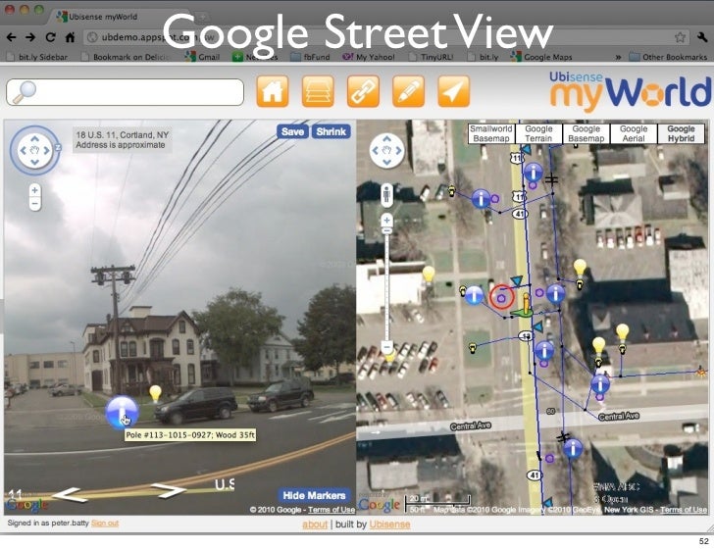Open the Ubisense link in footer
The width and height of the screenshot is (714, 550).
(x=389, y=525)
